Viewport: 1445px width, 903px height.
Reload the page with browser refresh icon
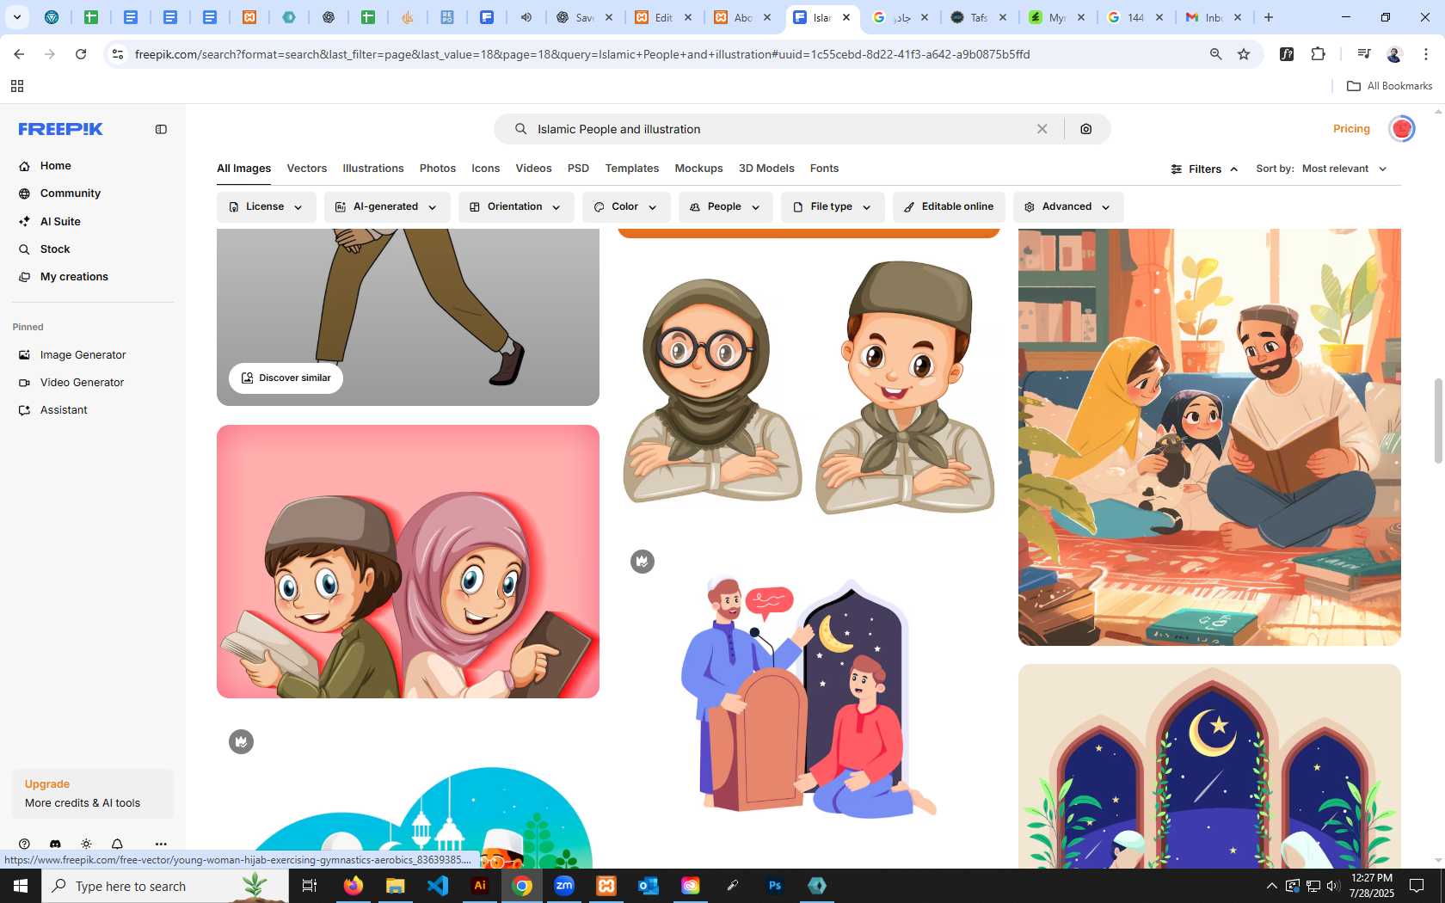point(81,54)
